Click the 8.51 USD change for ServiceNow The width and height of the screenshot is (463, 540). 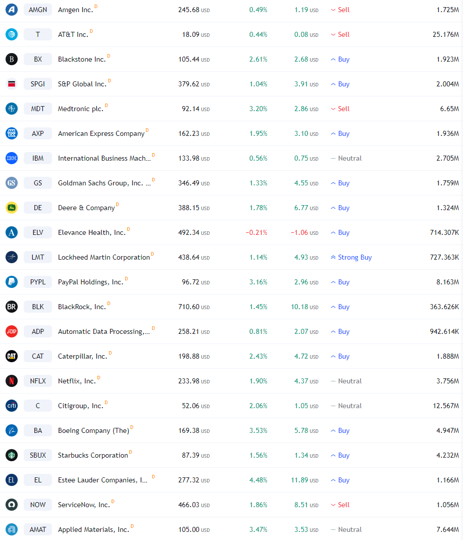coord(306,505)
